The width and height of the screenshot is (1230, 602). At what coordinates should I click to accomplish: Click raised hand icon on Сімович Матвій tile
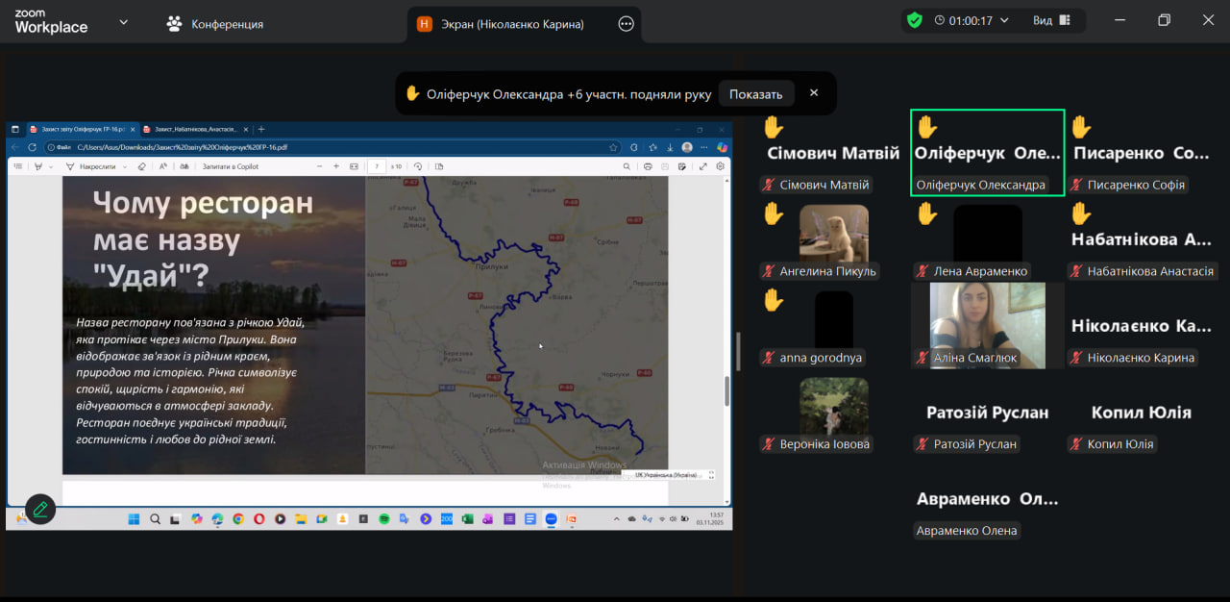point(774,127)
